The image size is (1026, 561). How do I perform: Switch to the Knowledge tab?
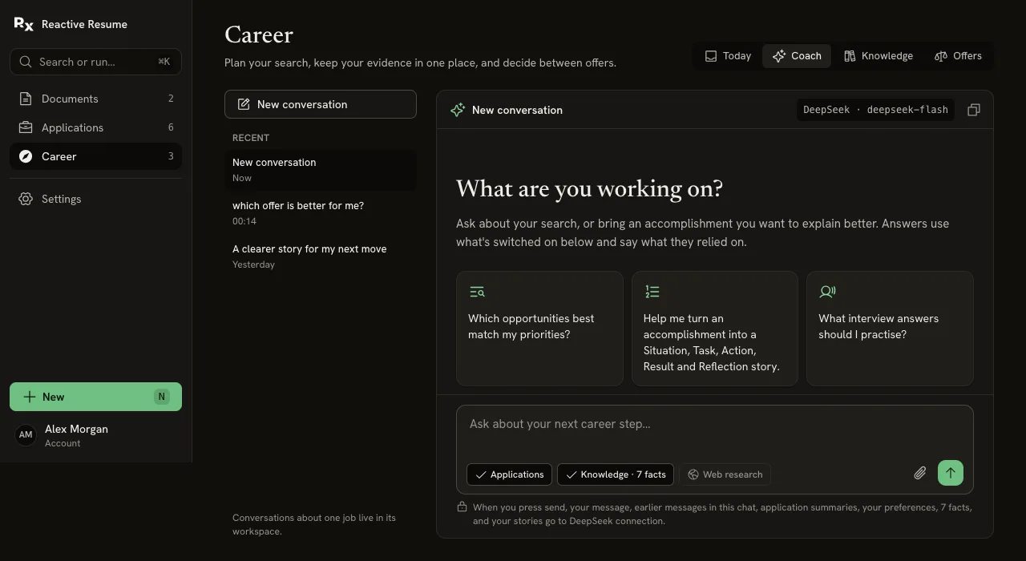click(x=878, y=56)
